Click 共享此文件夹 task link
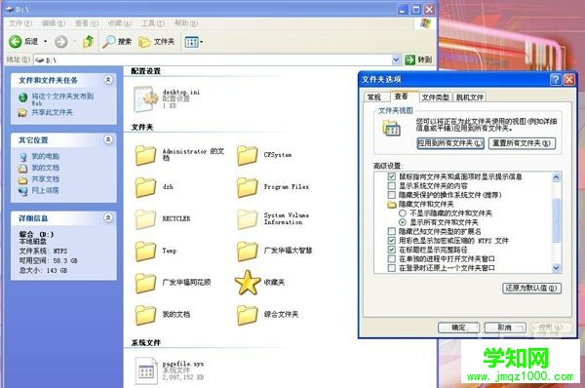This screenshot has width=585, height=388. [x=52, y=112]
